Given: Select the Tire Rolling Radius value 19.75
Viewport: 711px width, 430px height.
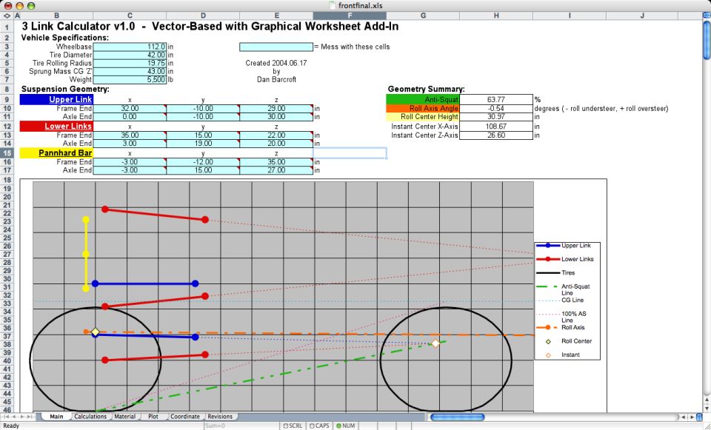Looking at the screenshot, I should click(130, 63).
